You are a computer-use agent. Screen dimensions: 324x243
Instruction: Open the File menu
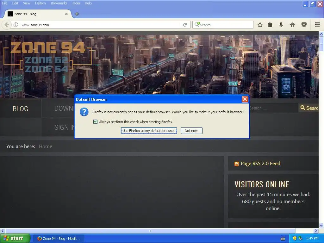[x=5, y=3]
